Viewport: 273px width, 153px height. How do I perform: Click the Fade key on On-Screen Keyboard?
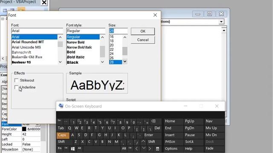click(209, 148)
